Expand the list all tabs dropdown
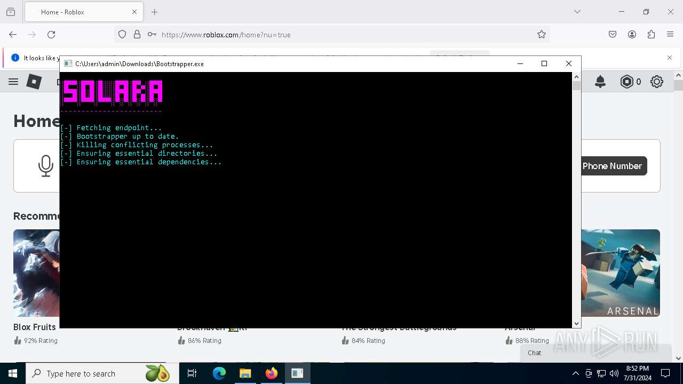This screenshot has height=384, width=683. 577,12
